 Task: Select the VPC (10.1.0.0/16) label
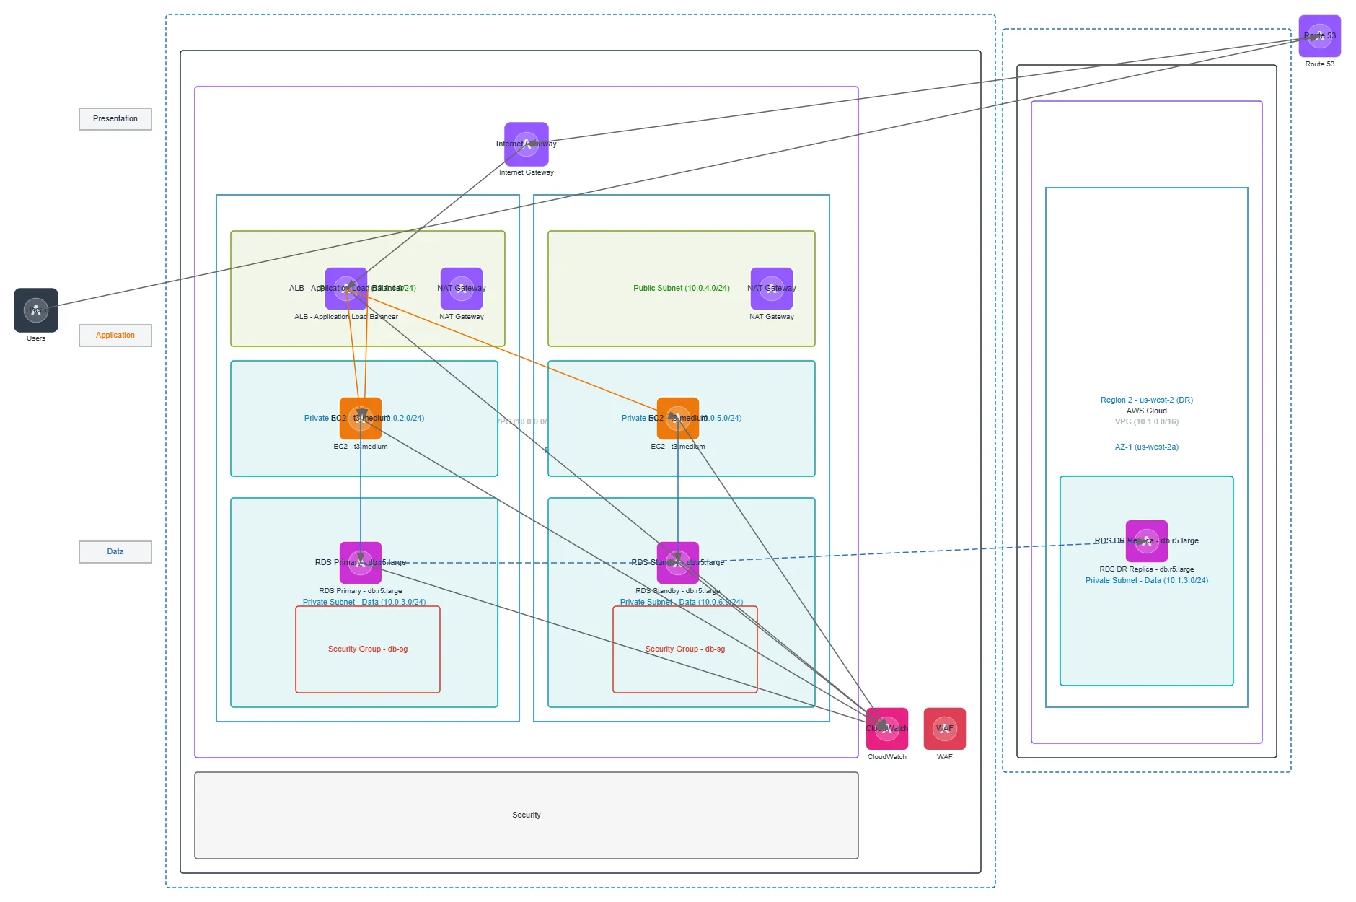click(1147, 422)
